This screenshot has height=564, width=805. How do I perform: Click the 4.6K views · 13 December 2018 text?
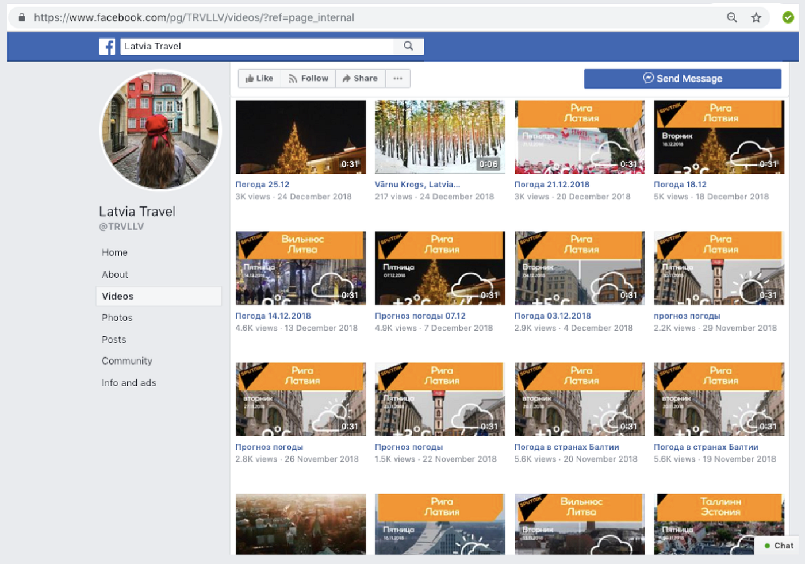click(296, 328)
